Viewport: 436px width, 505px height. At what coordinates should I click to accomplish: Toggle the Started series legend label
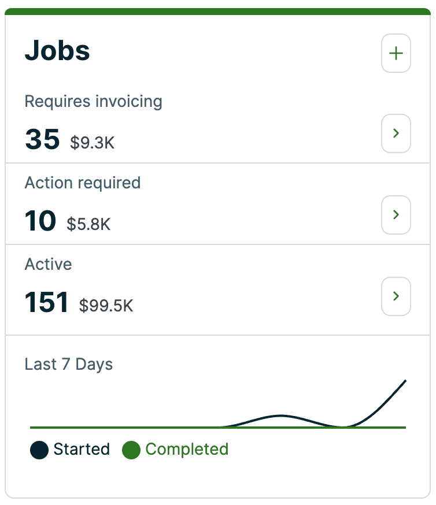82,450
